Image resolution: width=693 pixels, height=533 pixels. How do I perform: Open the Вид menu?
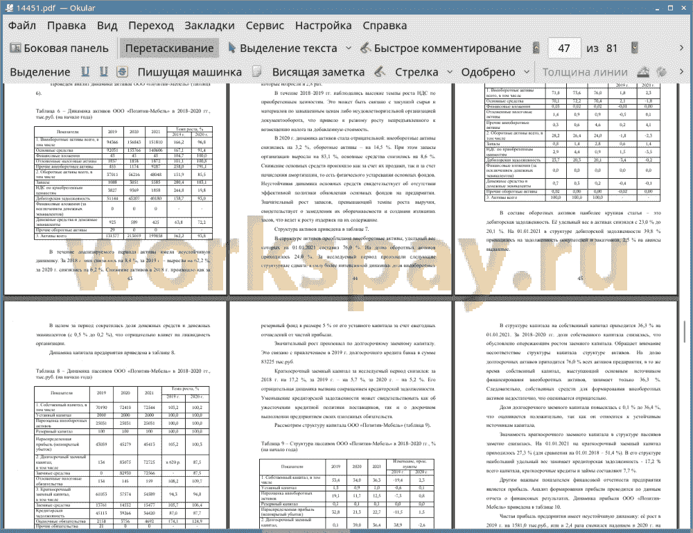point(107,26)
